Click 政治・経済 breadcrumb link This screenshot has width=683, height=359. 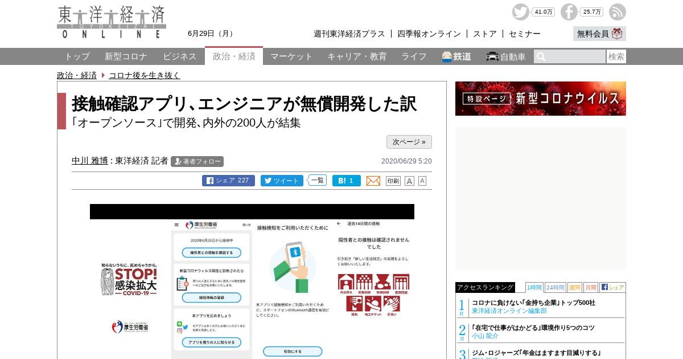click(x=77, y=75)
